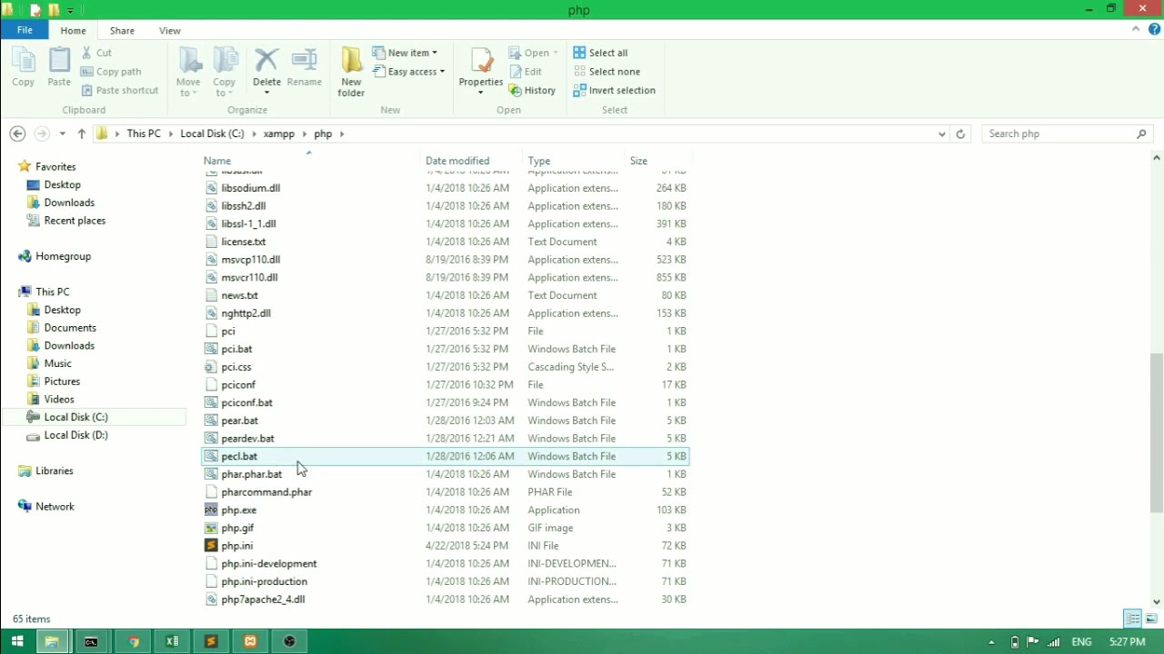
Task: Open Google Chrome from the taskbar
Action: 133,641
